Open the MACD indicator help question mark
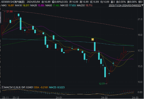144x99 pixels. pyautogui.click(x=3, y=87)
